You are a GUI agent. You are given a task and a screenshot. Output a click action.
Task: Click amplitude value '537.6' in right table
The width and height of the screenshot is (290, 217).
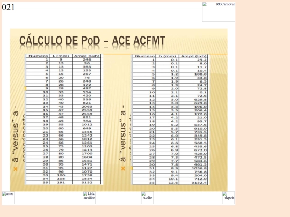(x=200, y=125)
